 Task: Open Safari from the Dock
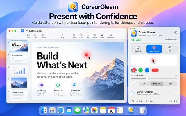pos(61,110)
